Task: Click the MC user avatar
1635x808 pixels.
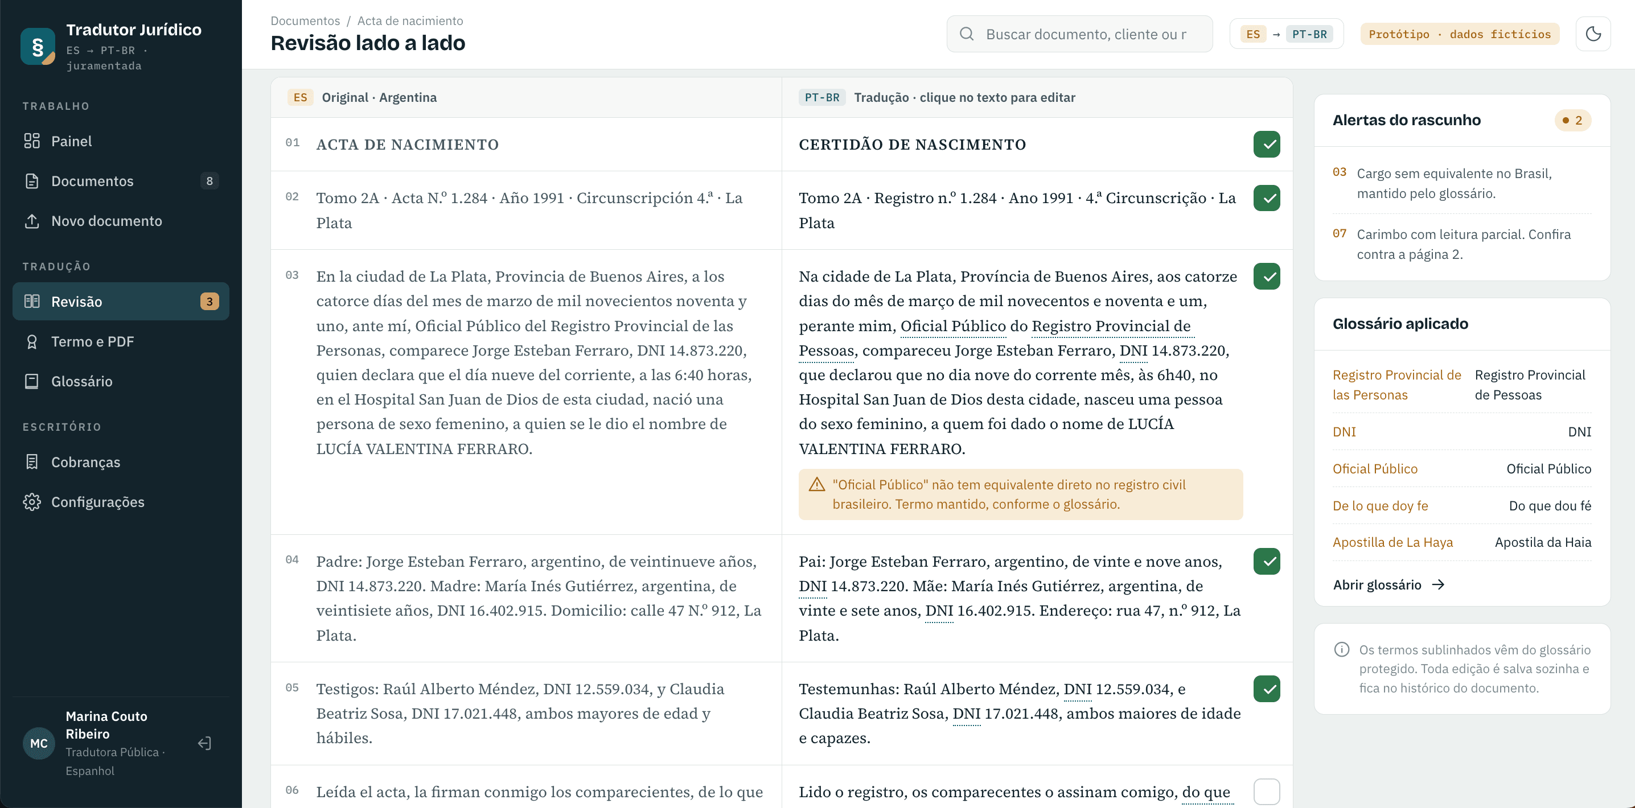Action: pos(39,743)
